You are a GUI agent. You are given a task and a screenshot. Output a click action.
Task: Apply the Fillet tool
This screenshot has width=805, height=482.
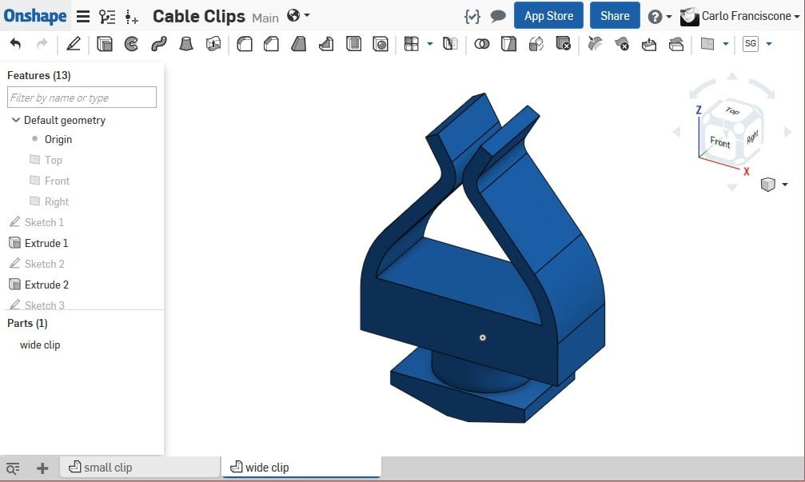[244, 44]
